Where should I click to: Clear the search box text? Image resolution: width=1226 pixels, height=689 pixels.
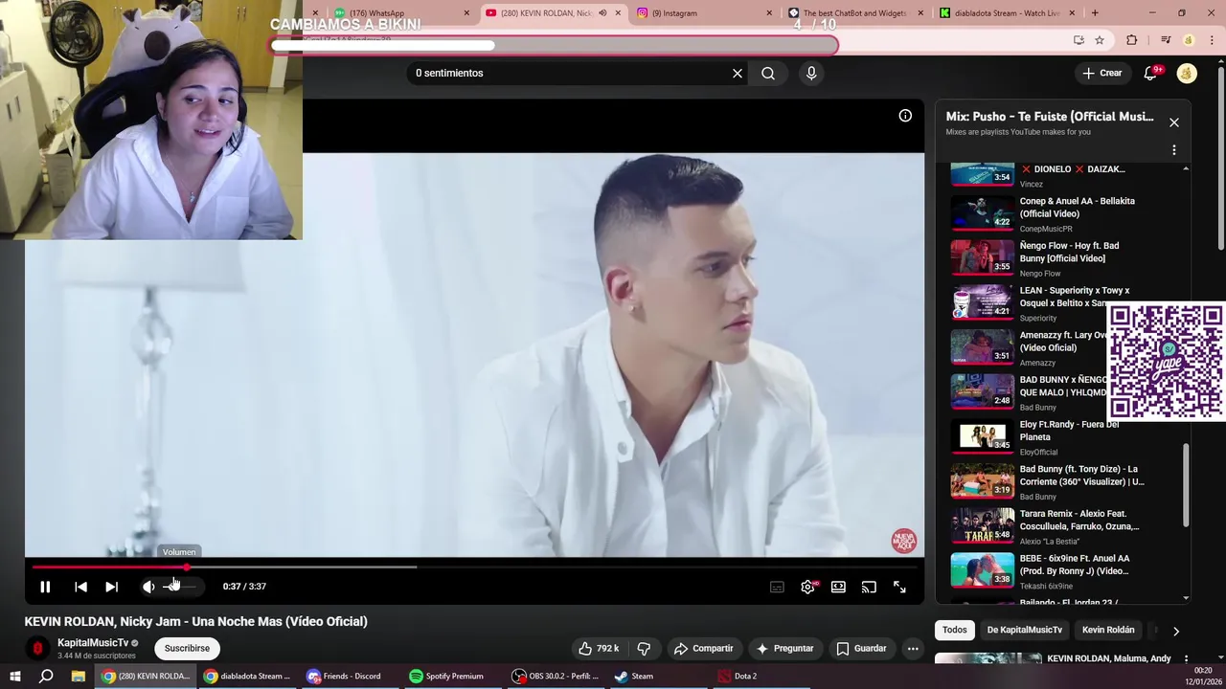(738, 73)
